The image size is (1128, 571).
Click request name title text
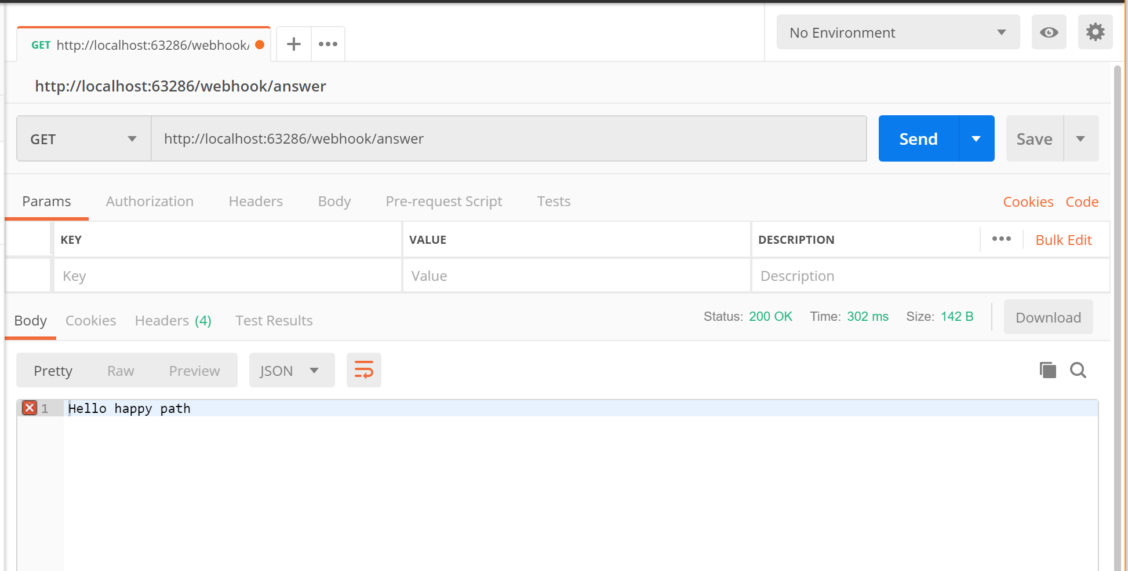click(180, 86)
